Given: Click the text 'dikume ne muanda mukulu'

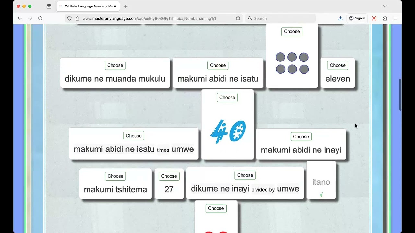Looking at the screenshot, I should [115, 79].
